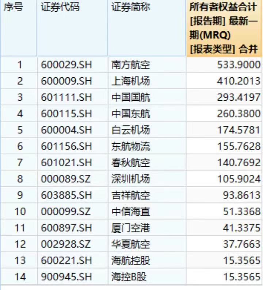Click stock code 601111.SH
The width and height of the screenshot is (263, 290).
[66, 97]
